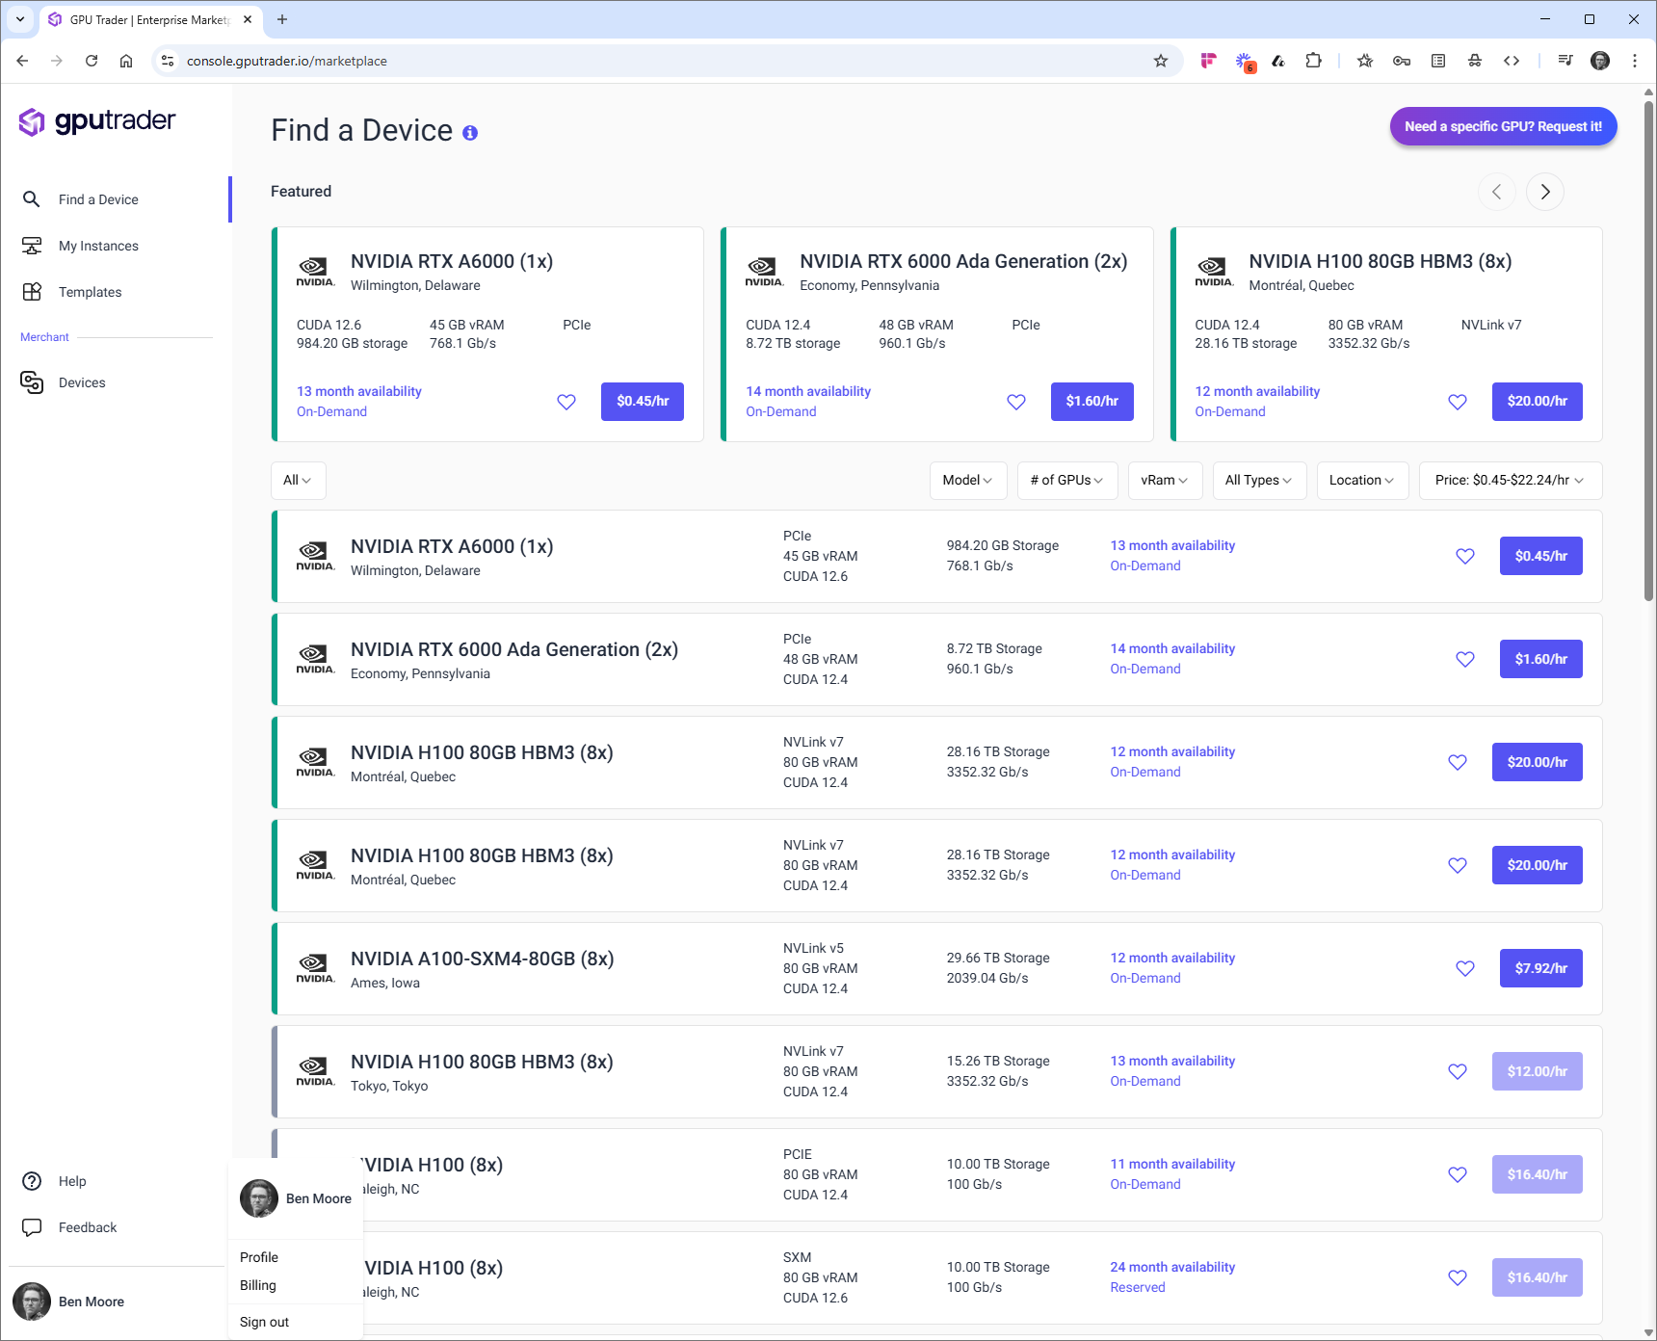
Task: Open the Model filter dropdown
Action: click(968, 480)
